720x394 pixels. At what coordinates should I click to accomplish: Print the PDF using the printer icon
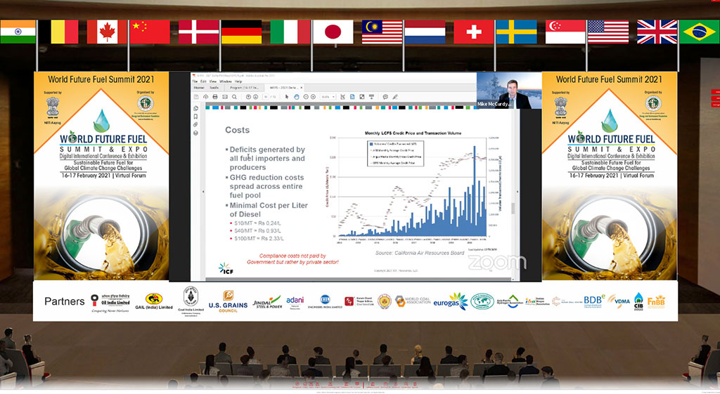click(x=215, y=97)
